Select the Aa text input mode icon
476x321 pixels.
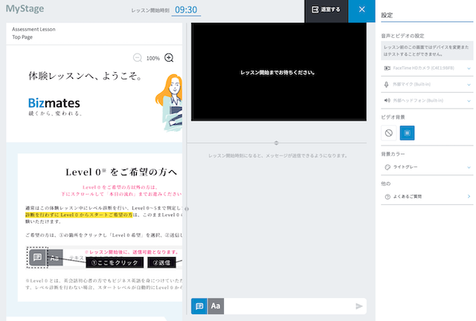coord(216,306)
